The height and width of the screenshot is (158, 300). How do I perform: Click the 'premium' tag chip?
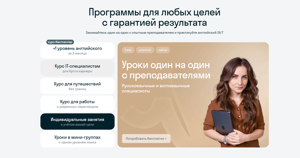[145, 50]
